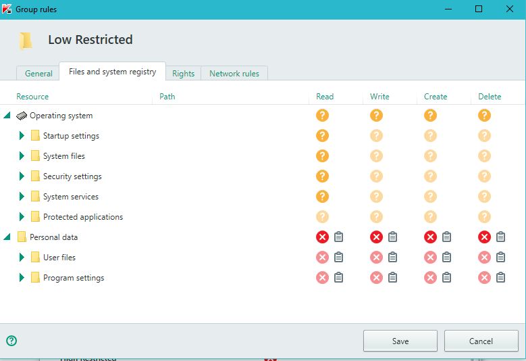Collapse the Personal data tree node
The image size is (526, 361).
point(7,237)
